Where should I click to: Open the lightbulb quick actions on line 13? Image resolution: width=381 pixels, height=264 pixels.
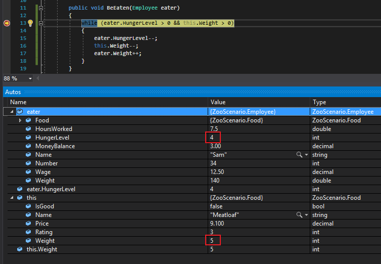pos(30,23)
